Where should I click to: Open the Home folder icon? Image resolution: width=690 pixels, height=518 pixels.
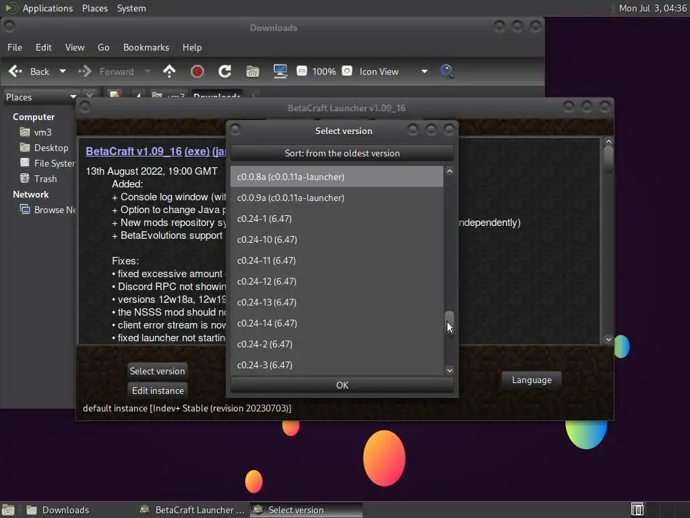coord(253,71)
